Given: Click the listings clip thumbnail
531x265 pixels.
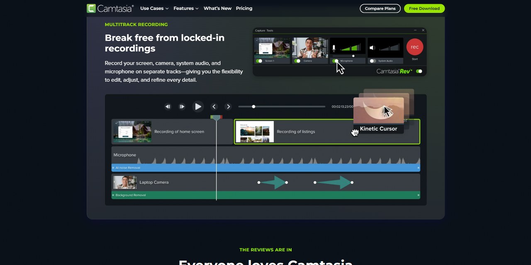Looking at the screenshot, I should (x=255, y=131).
